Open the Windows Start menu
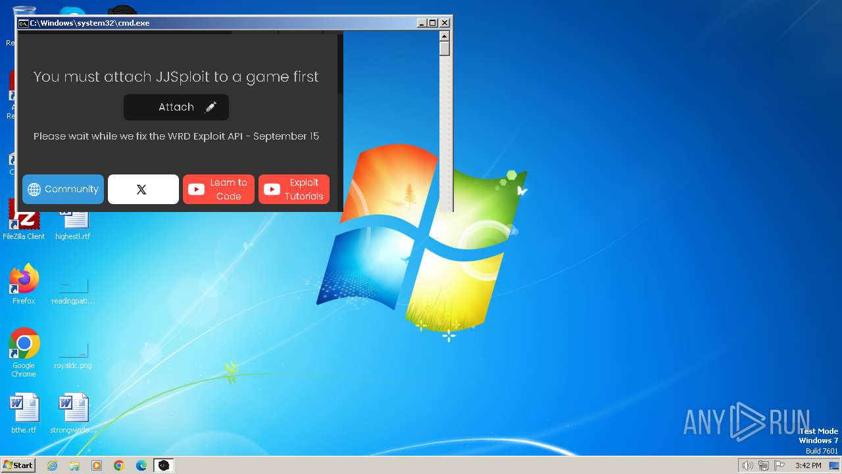Image resolution: width=842 pixels, height=474 pixels. click(x=18, y=465)
